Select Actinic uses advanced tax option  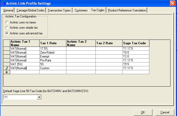coord(7,33)
